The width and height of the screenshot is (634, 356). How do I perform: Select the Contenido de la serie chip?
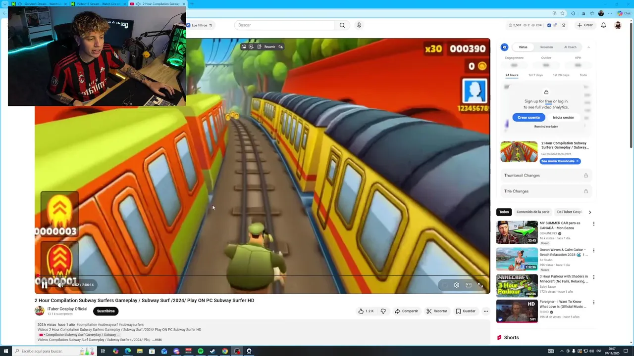tap(533, 212)
